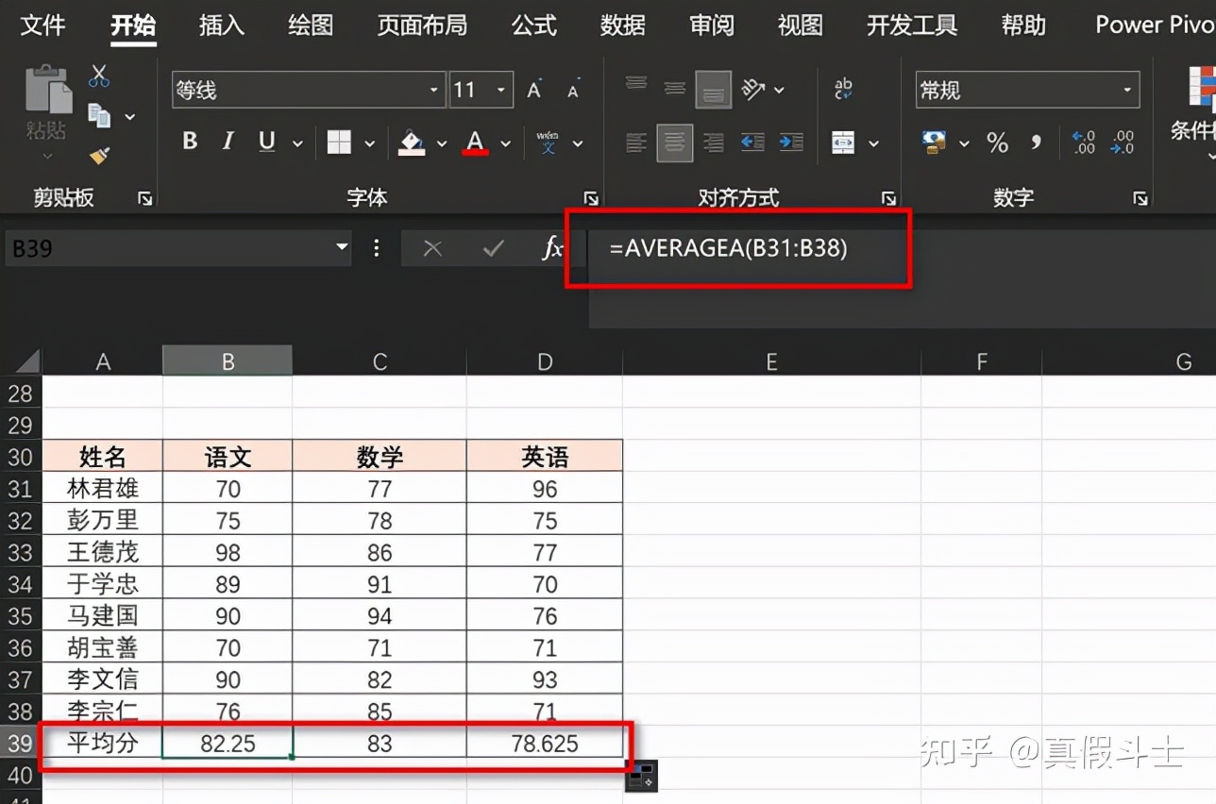The image size is (1216, 804).
Task: Open the font name dropdown
Action: tap(433, 89)
